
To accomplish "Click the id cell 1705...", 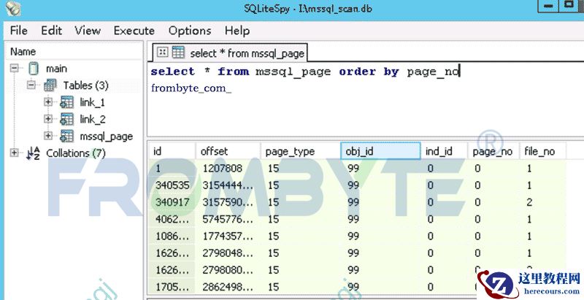I will coord(172,287).
